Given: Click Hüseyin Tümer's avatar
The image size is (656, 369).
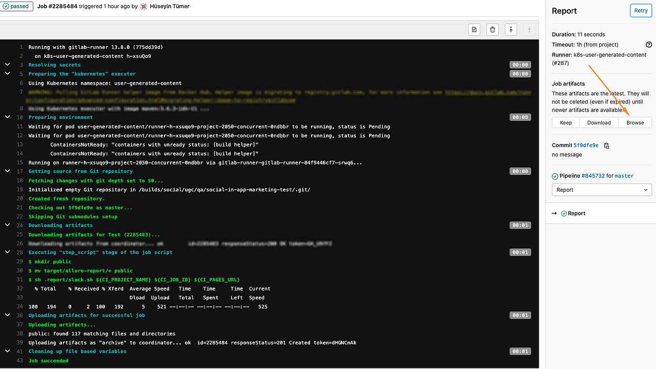Looking at the screenshot, I should pos(143,7).
